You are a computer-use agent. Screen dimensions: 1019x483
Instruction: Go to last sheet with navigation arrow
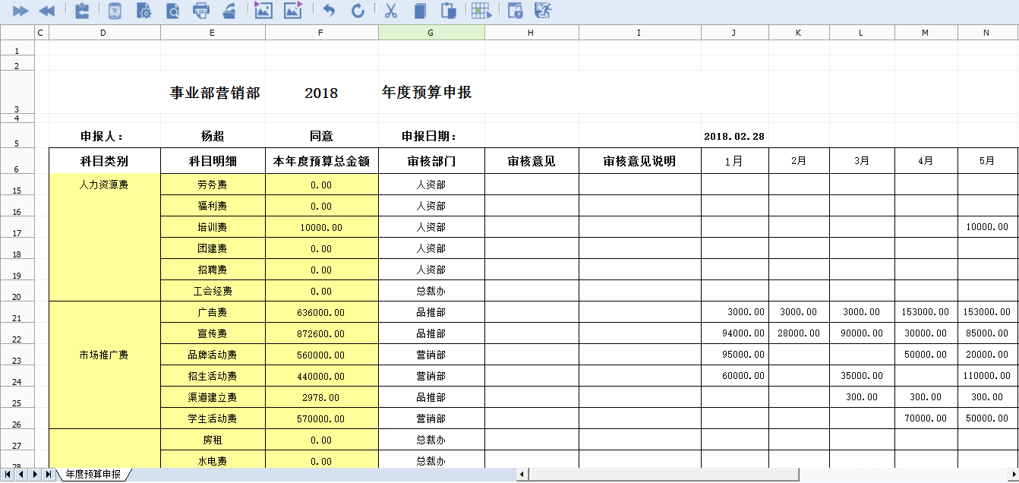(48, 475)
